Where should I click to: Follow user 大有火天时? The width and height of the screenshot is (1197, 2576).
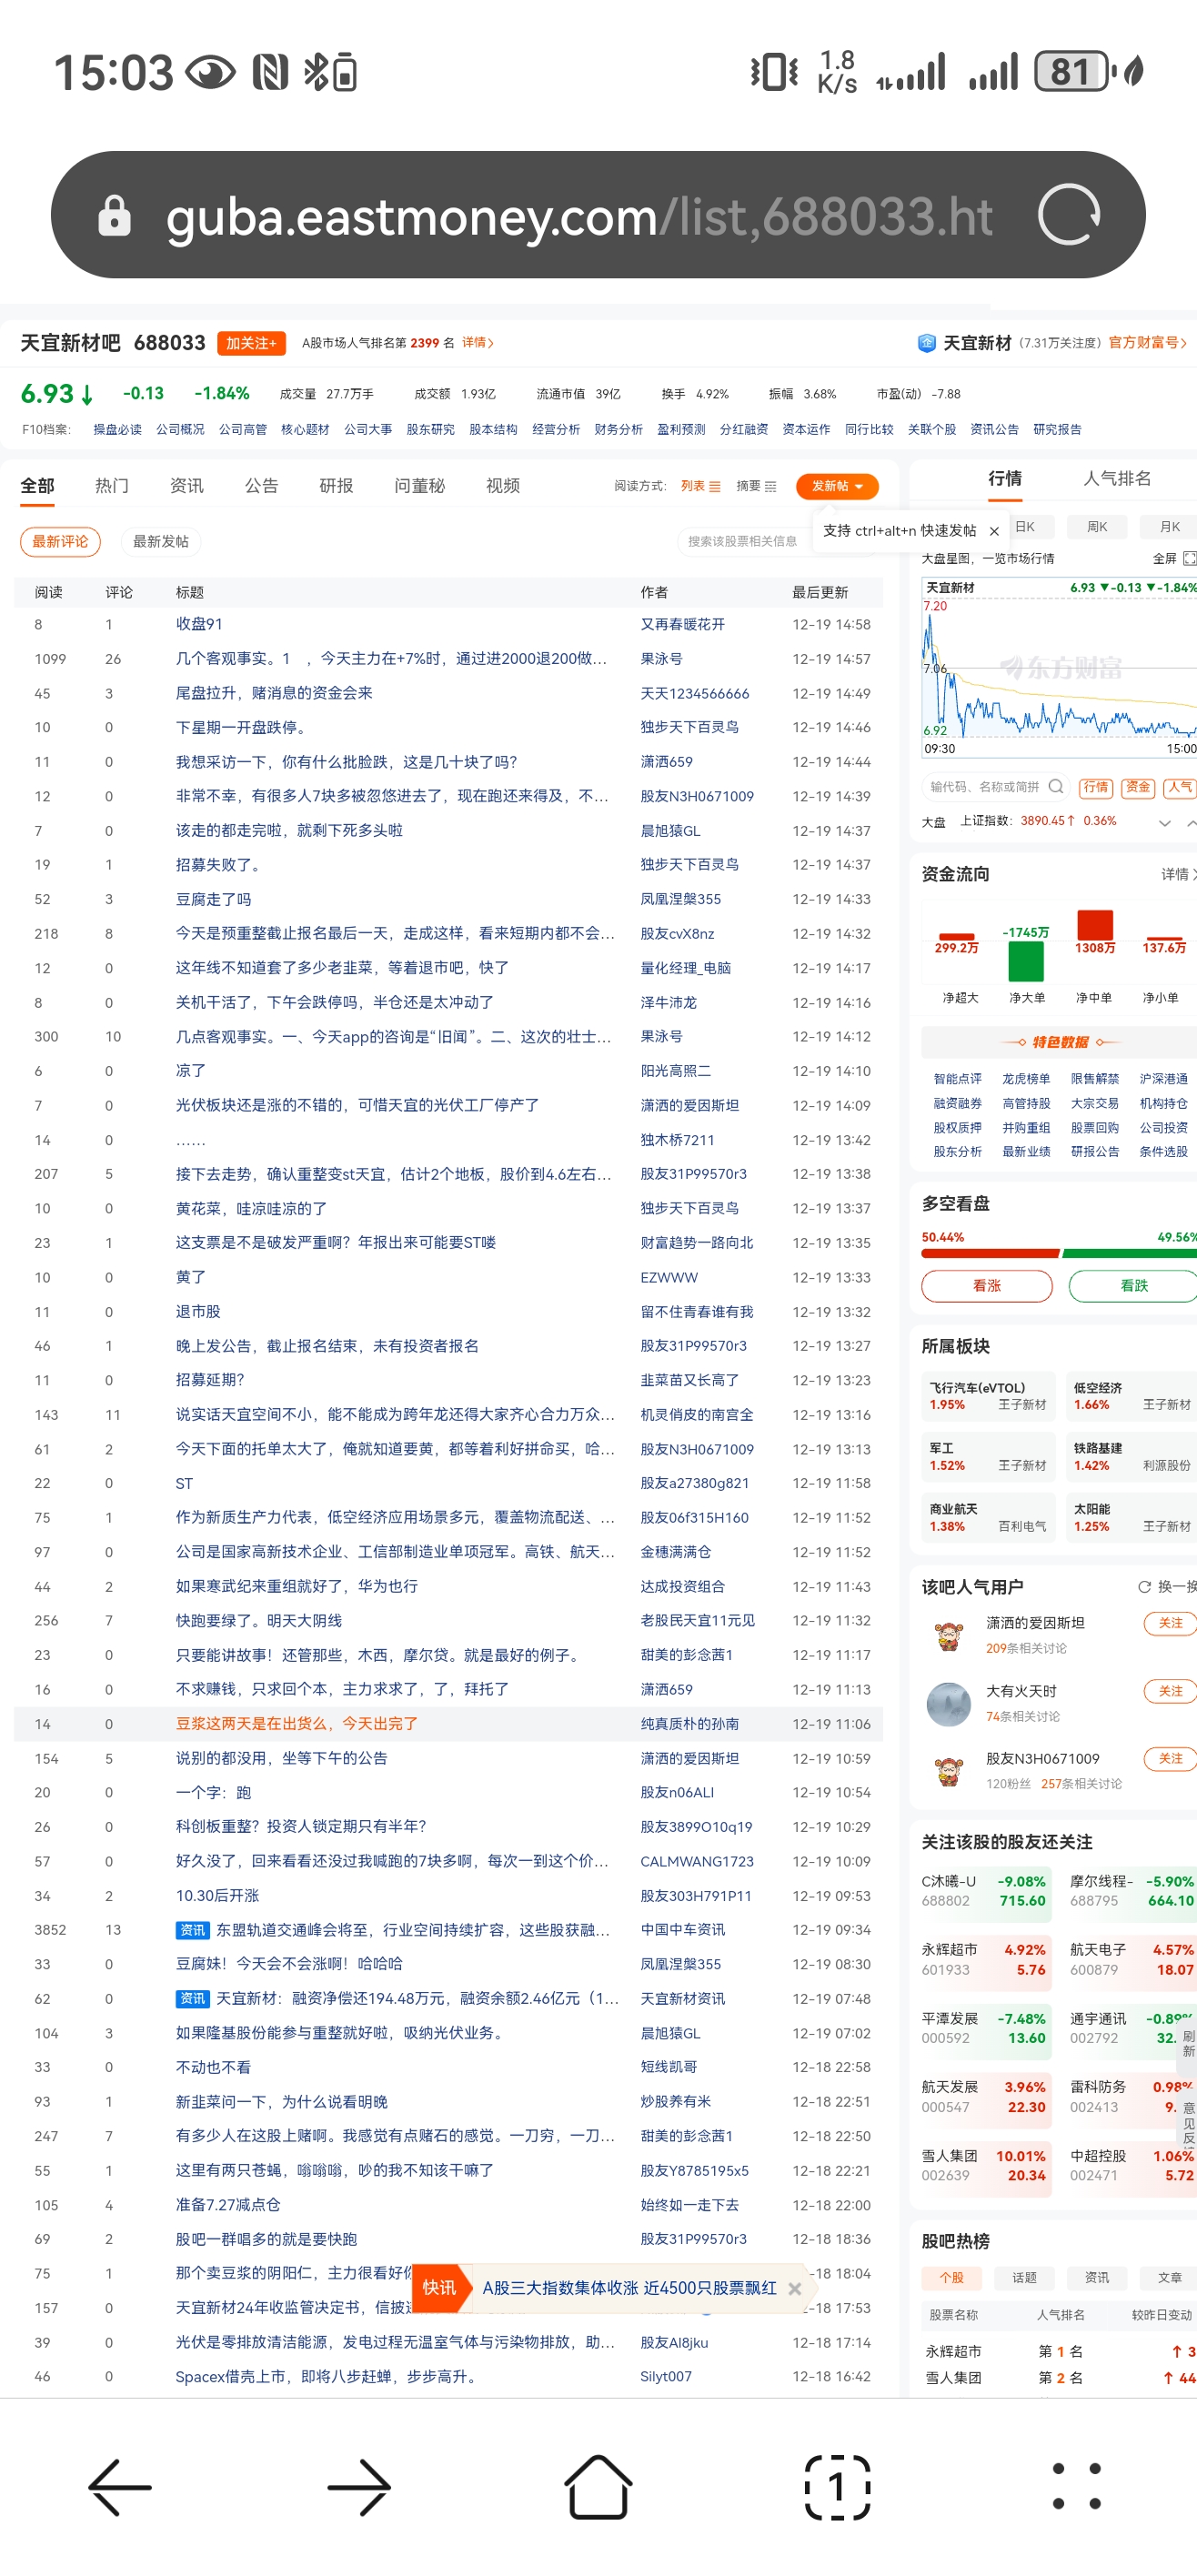point(1170,1691)
